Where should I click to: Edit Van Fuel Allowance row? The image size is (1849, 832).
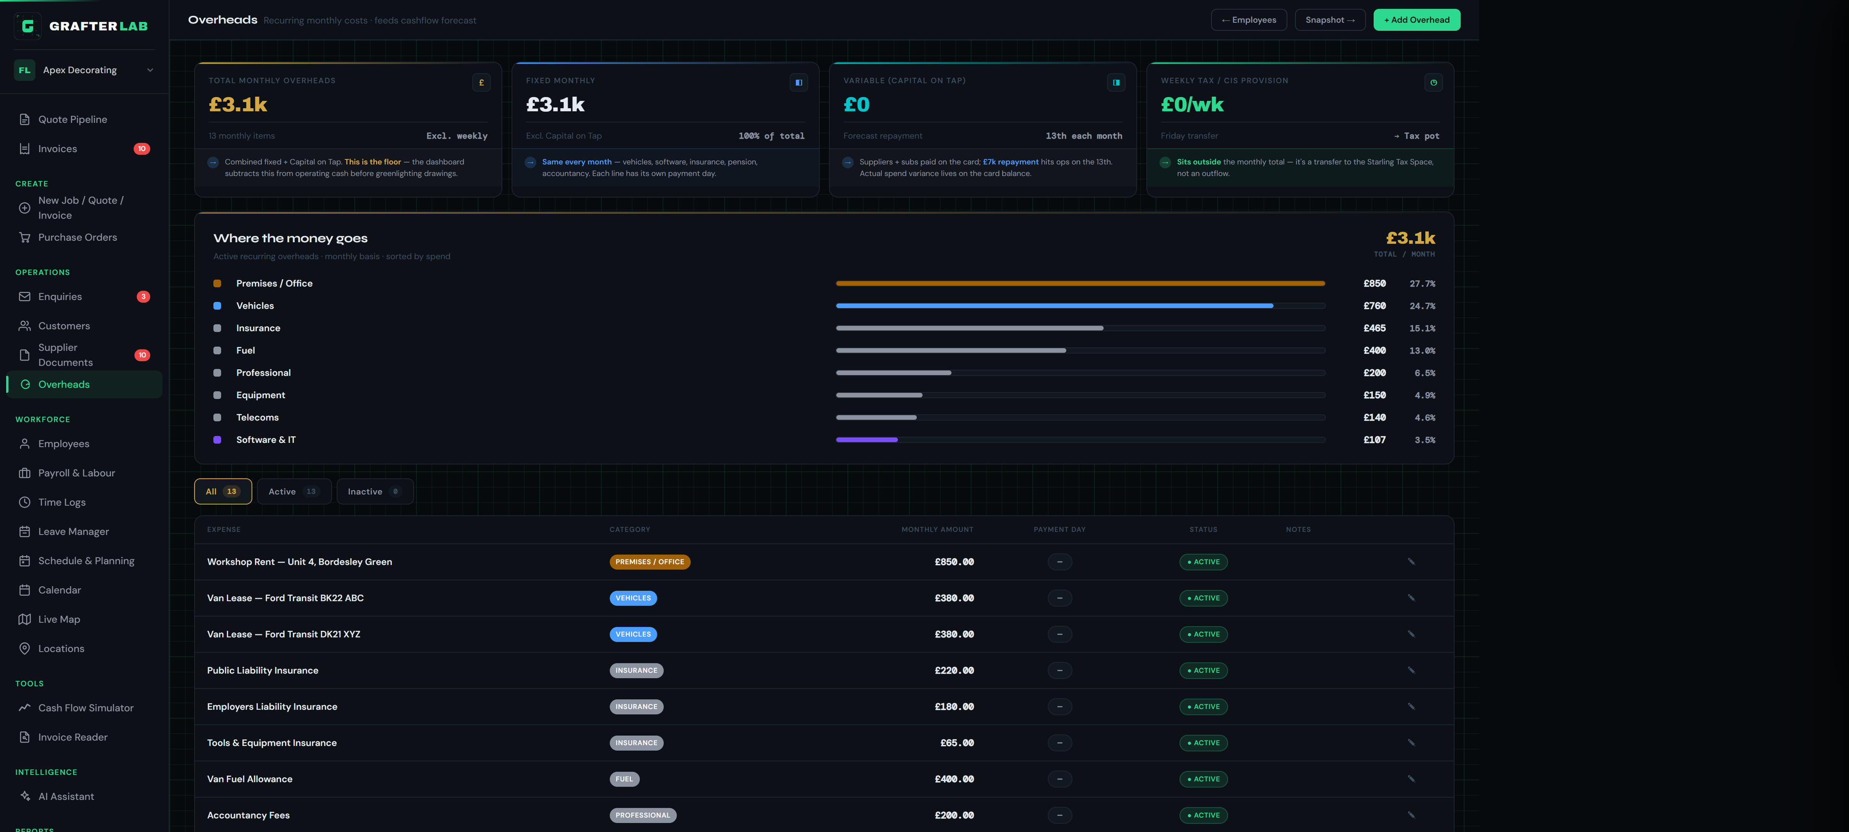pos(1411,779)
